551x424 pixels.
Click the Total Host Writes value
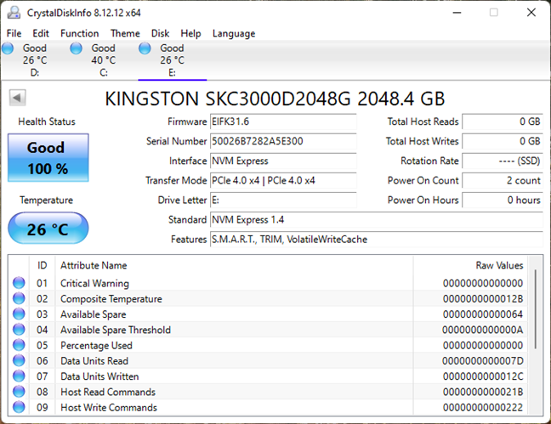coord(503,141)
